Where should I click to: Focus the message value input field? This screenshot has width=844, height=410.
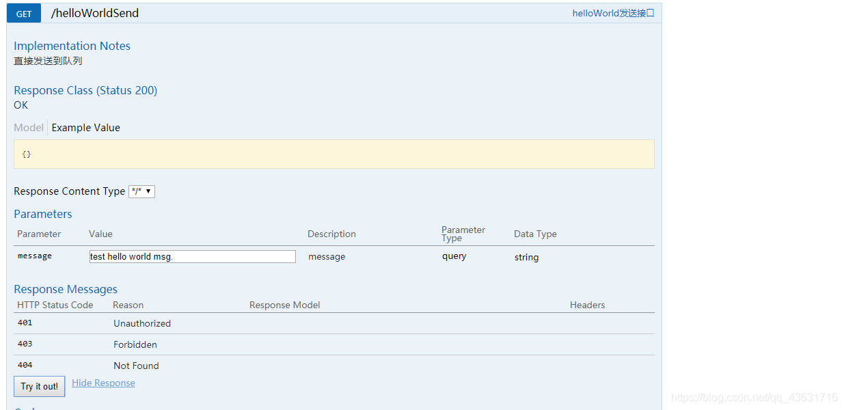coord(192,257)
